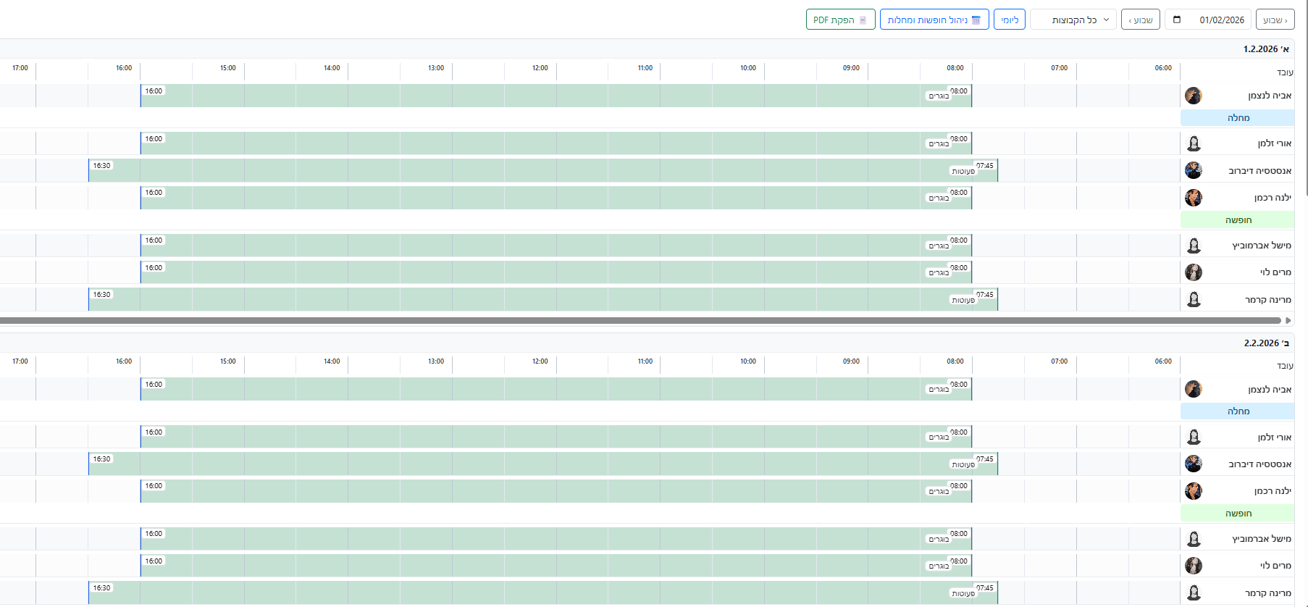
Task: Click ילנה רכמן's avatar in the 2.2.2026 schedule
Action: [1194, 491]
